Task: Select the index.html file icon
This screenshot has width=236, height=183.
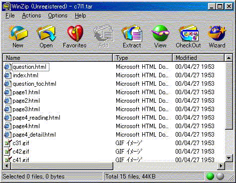Action: tap(7, 75)
